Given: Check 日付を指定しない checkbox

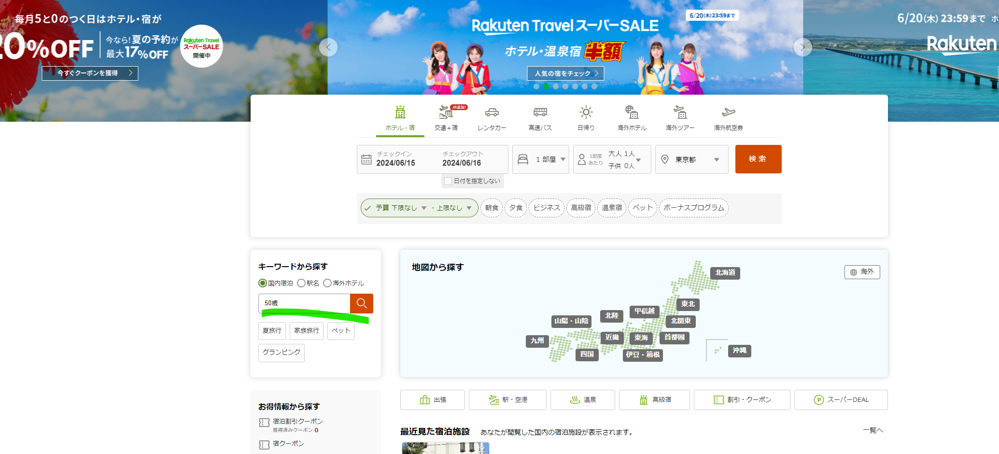Looking at the screenshot, I should click(448, 181).
